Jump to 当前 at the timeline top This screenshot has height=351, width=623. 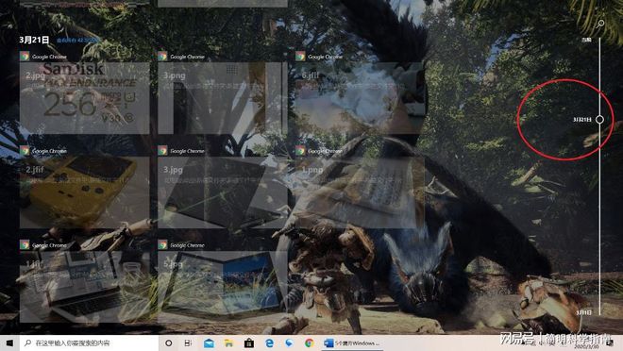click(586, 40)
